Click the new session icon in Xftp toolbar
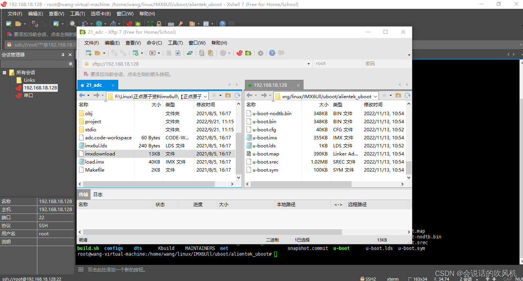 coord(88,53)
